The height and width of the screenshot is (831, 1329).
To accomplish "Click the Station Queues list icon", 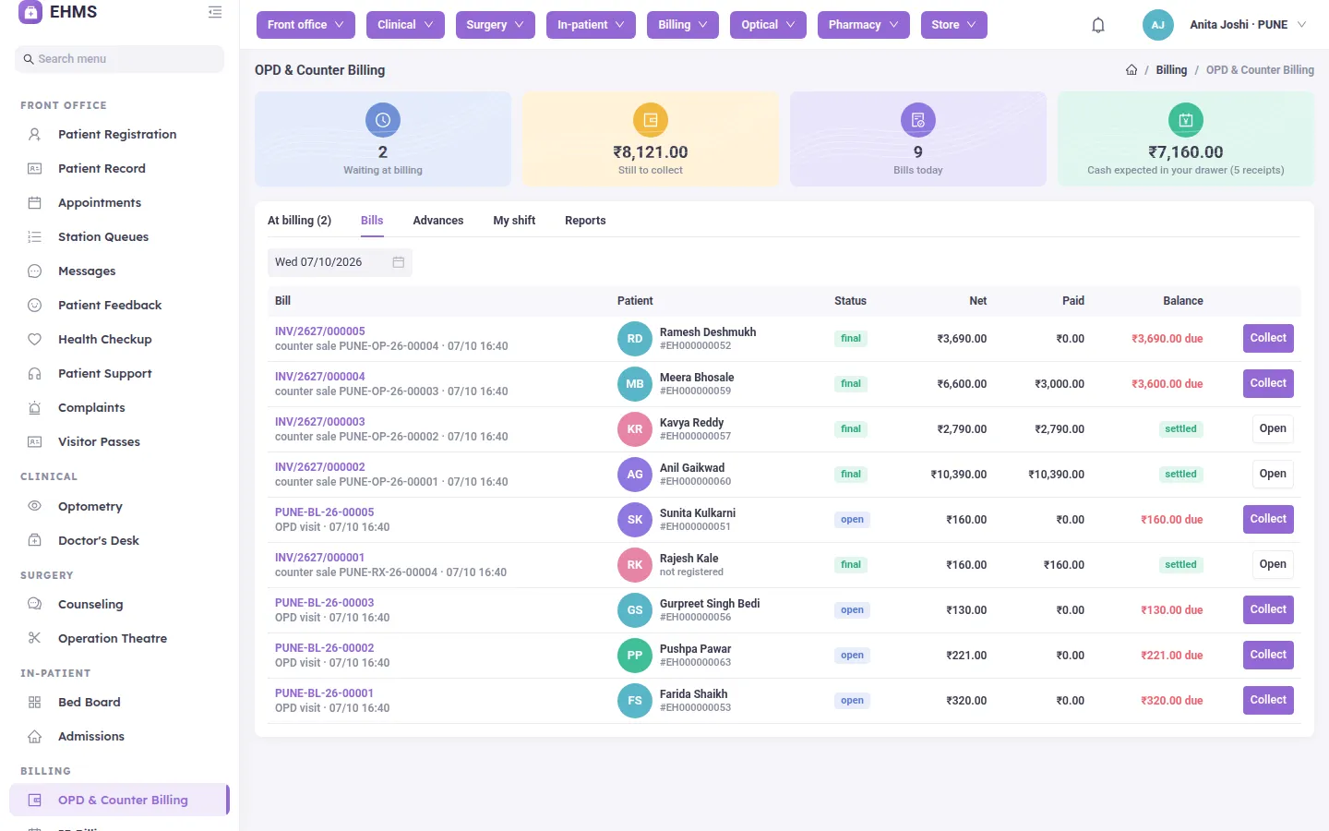I will 35,237.
